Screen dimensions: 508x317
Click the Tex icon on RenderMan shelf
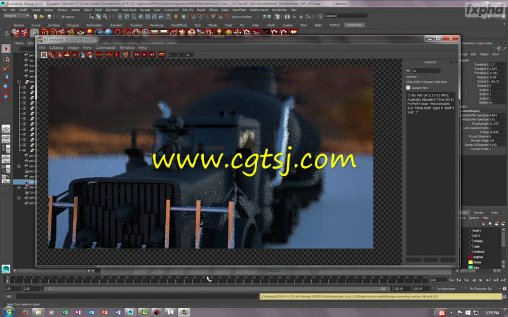pos(257,32)
